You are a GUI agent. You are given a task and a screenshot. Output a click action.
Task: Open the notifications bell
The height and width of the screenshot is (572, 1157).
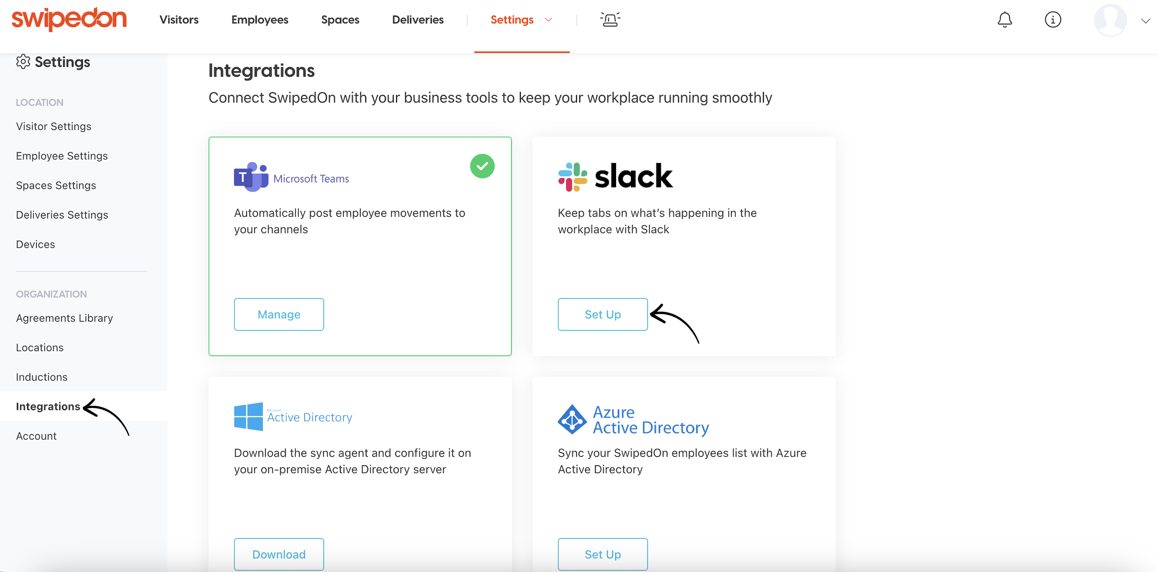point(1005,20)
